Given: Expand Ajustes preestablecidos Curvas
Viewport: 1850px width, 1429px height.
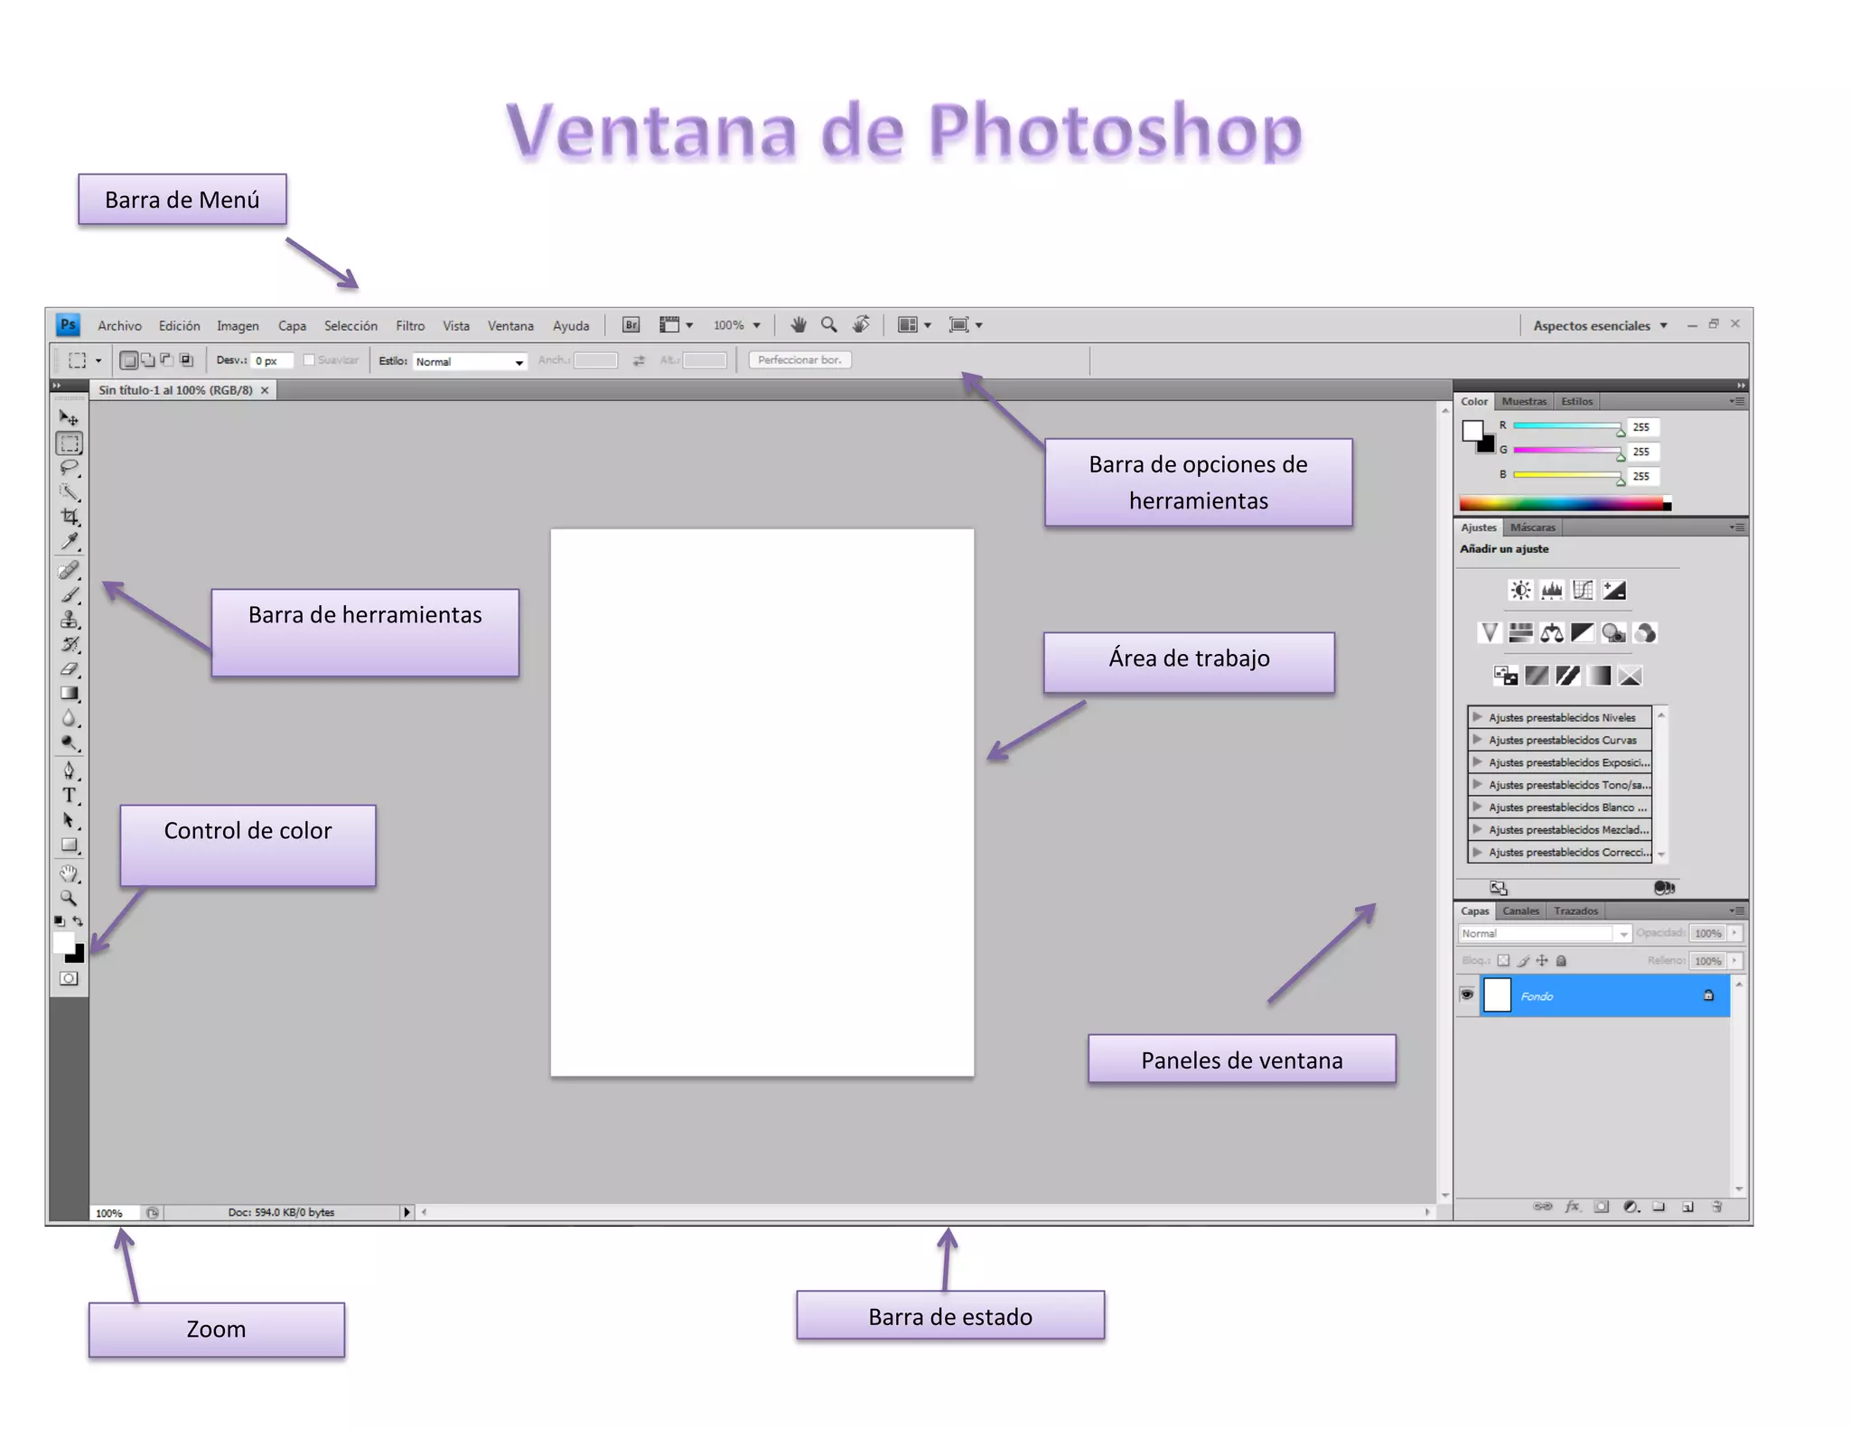Looking at the screenshot, I should click(x=1478, y=740).
